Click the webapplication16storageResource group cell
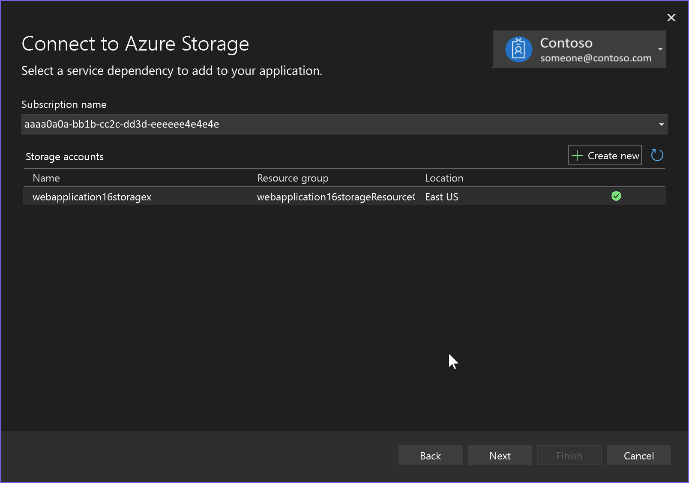The image size is (689, 483). [336, 197]
